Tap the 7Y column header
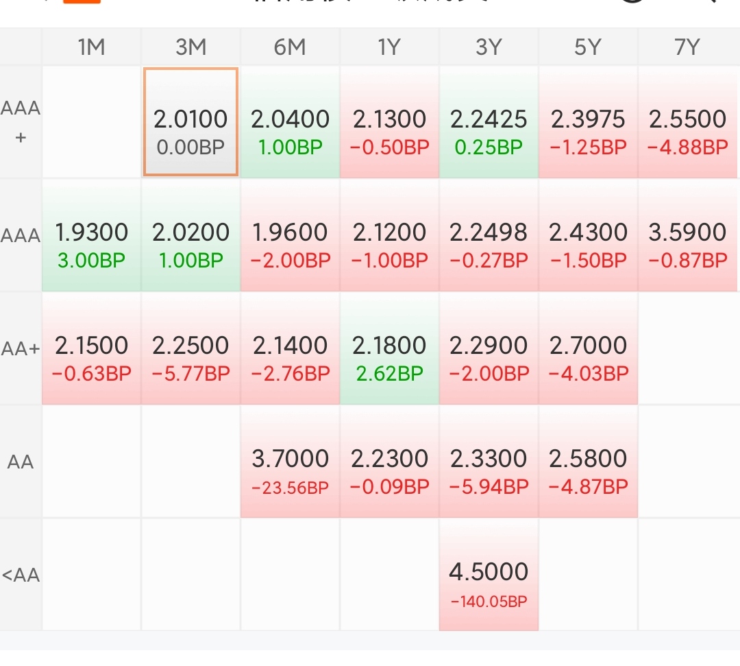Viewport: 740px width, 666px height. 687,47
